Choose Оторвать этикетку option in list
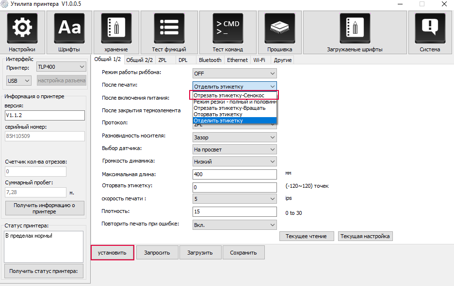This screenshot has height=286, width=454. (x=218, y=114)
